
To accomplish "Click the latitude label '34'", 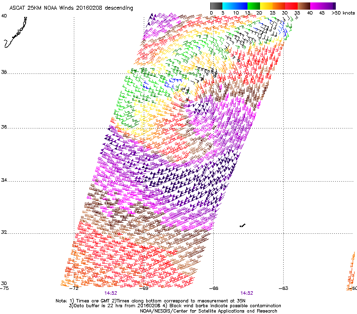I will click(4, 180).
